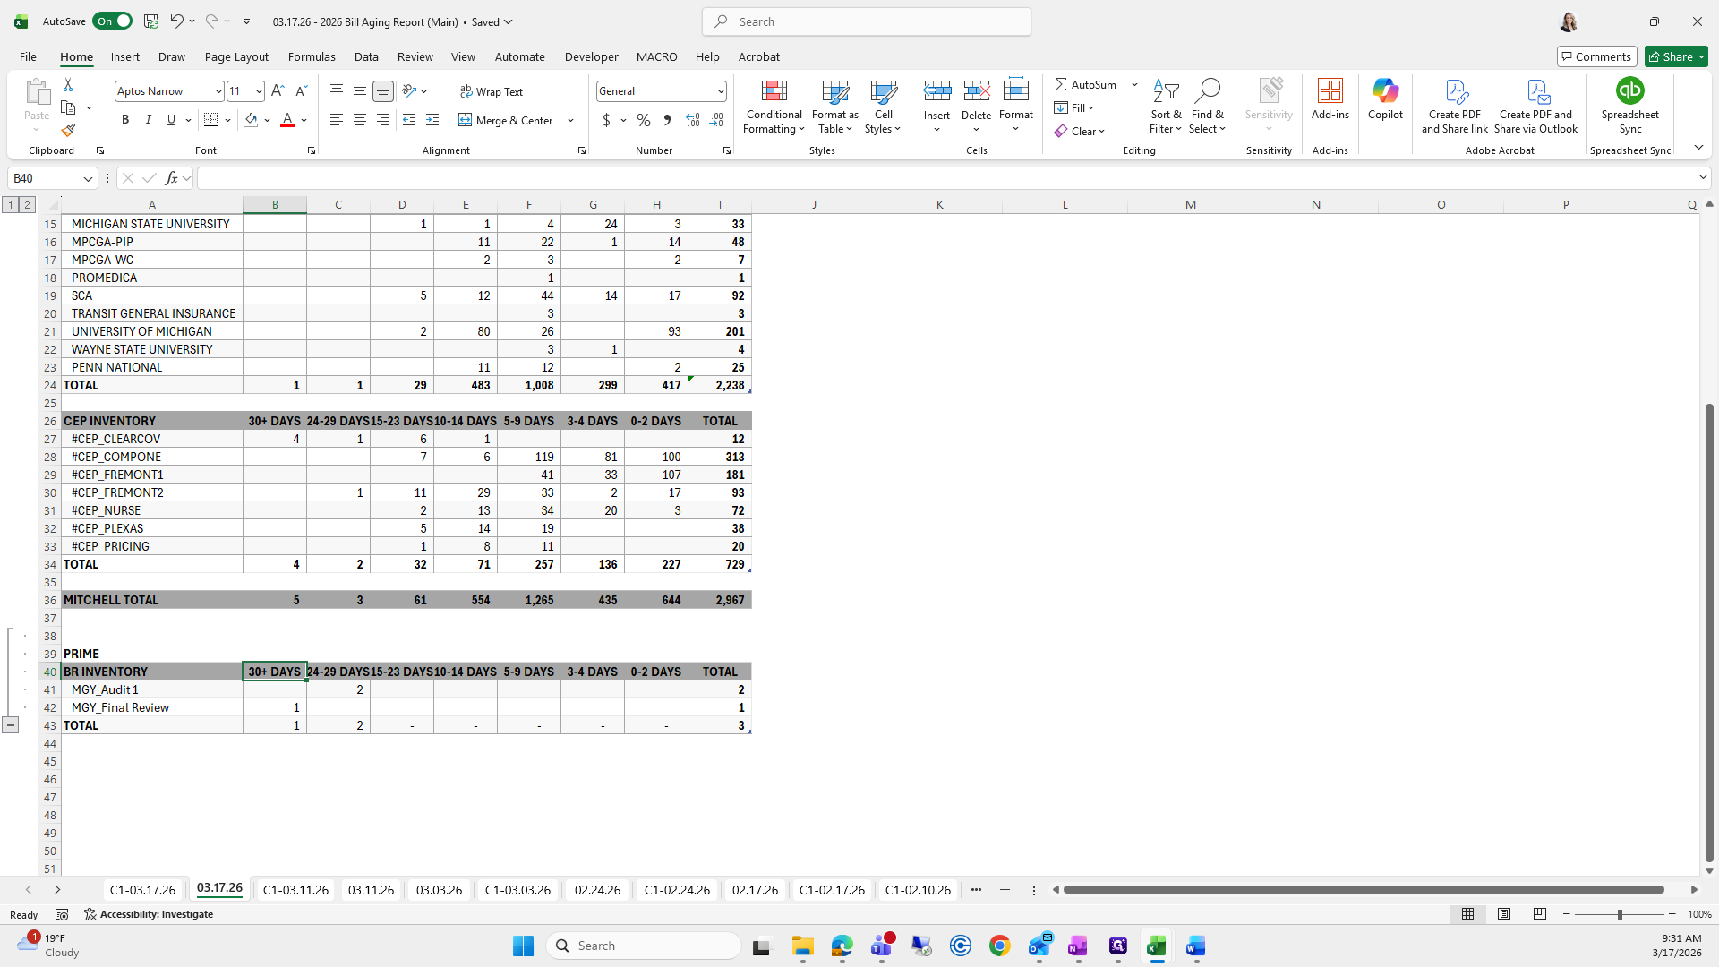Collapse the outline group minus button
The width and height of the screenshot is (1719, 967).
10,725
